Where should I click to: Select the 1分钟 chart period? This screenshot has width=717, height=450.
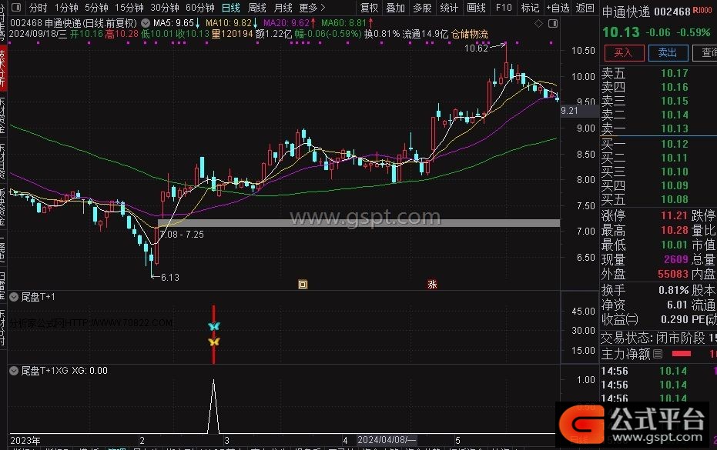pos(66,8)
